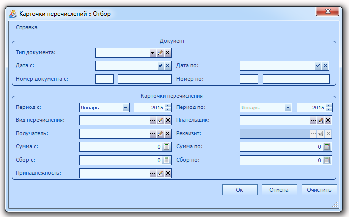
Task: Click the Сбор с amount field
Action: click(x=121, y=160)
